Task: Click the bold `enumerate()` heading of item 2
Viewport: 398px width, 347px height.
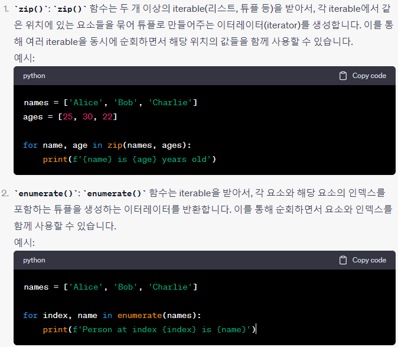Action: point(45,193)
